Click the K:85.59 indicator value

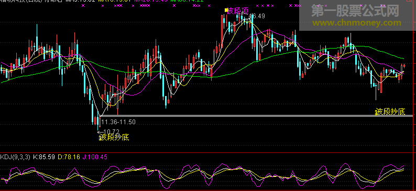click(x=44, y=157)
